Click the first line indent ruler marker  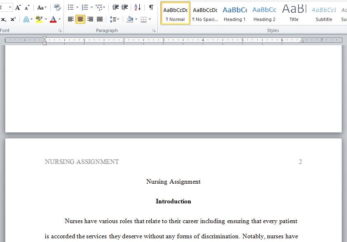tap(45, 38)
